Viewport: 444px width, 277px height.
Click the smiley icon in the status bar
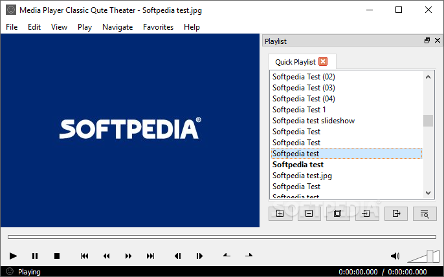coord(10,271)
